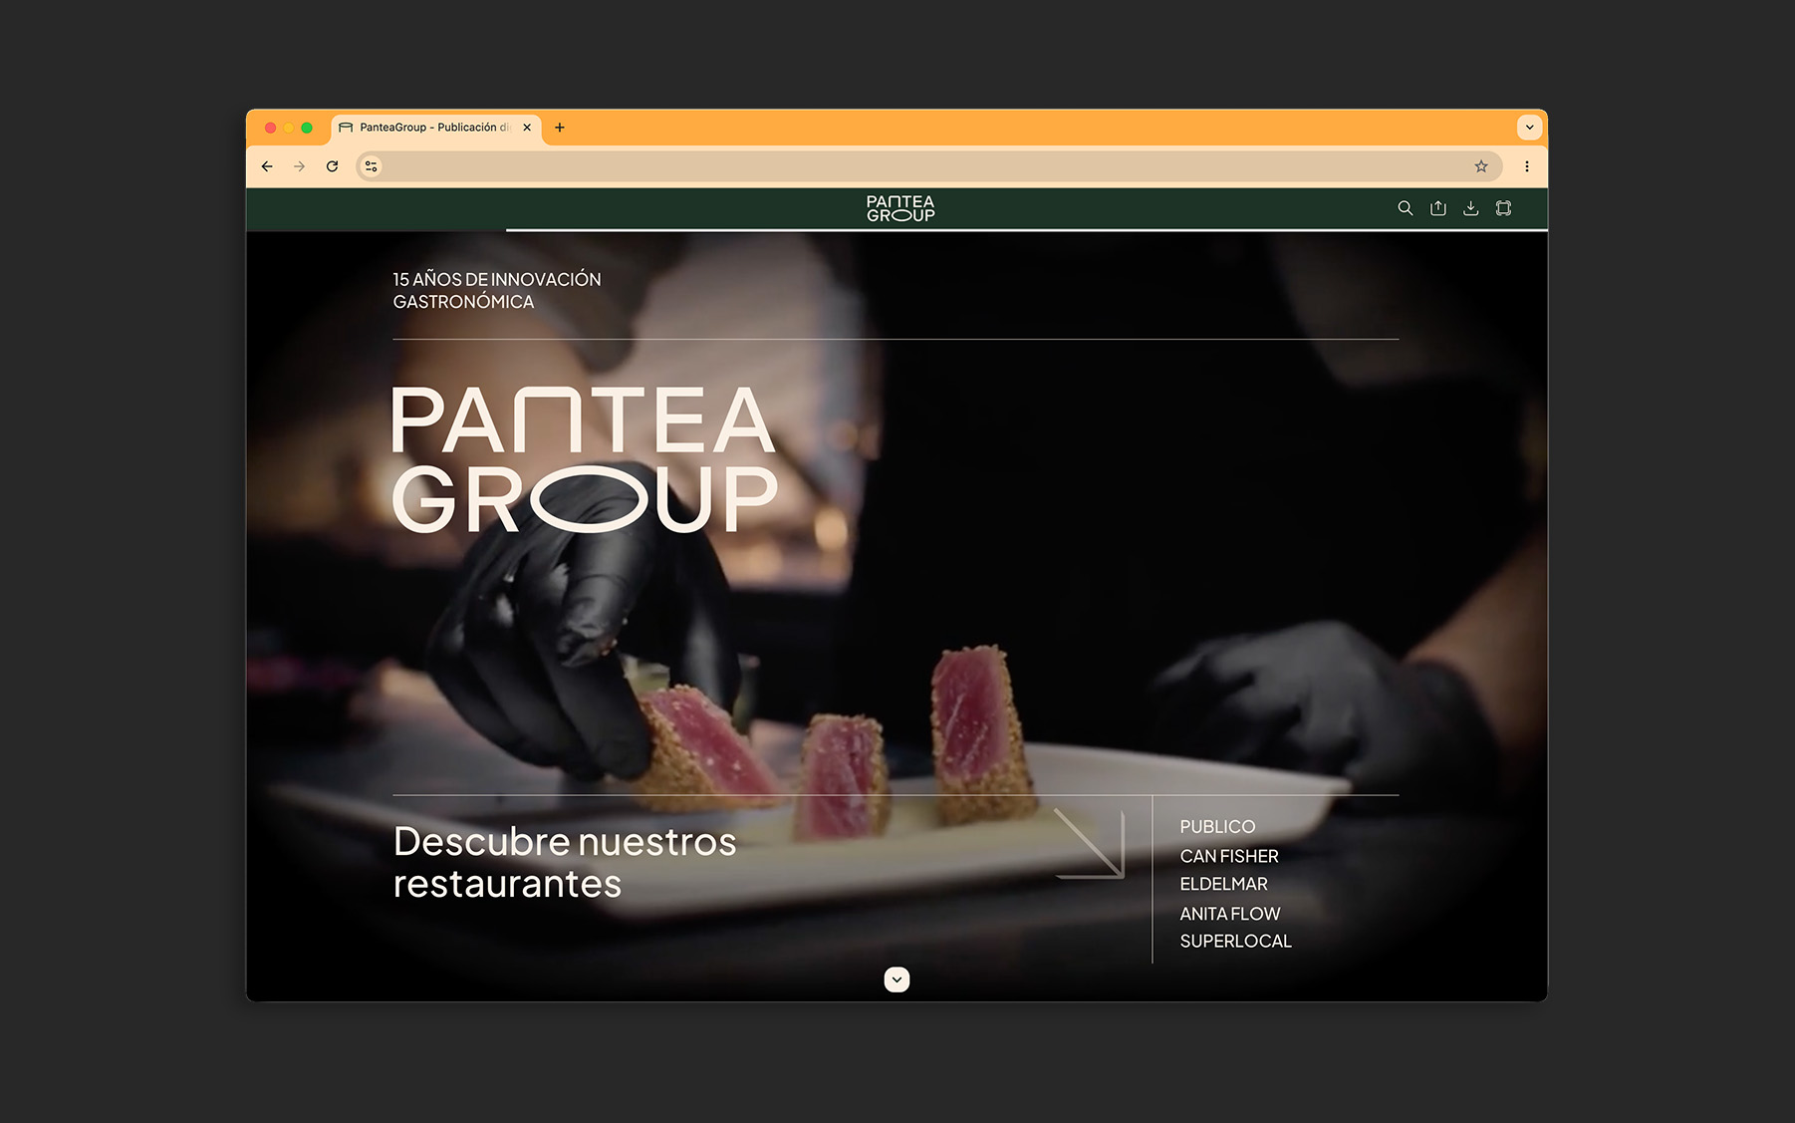Open the ANITA FLOW restaurant link
This screenshot has width=1795, height=1123.
point(1230,914)
